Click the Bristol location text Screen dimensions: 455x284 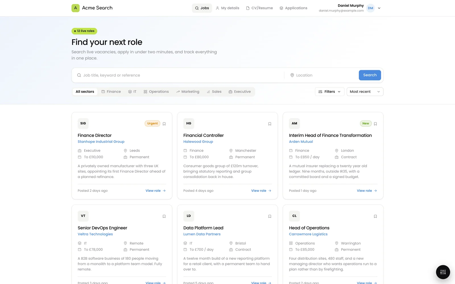[241, 243]
